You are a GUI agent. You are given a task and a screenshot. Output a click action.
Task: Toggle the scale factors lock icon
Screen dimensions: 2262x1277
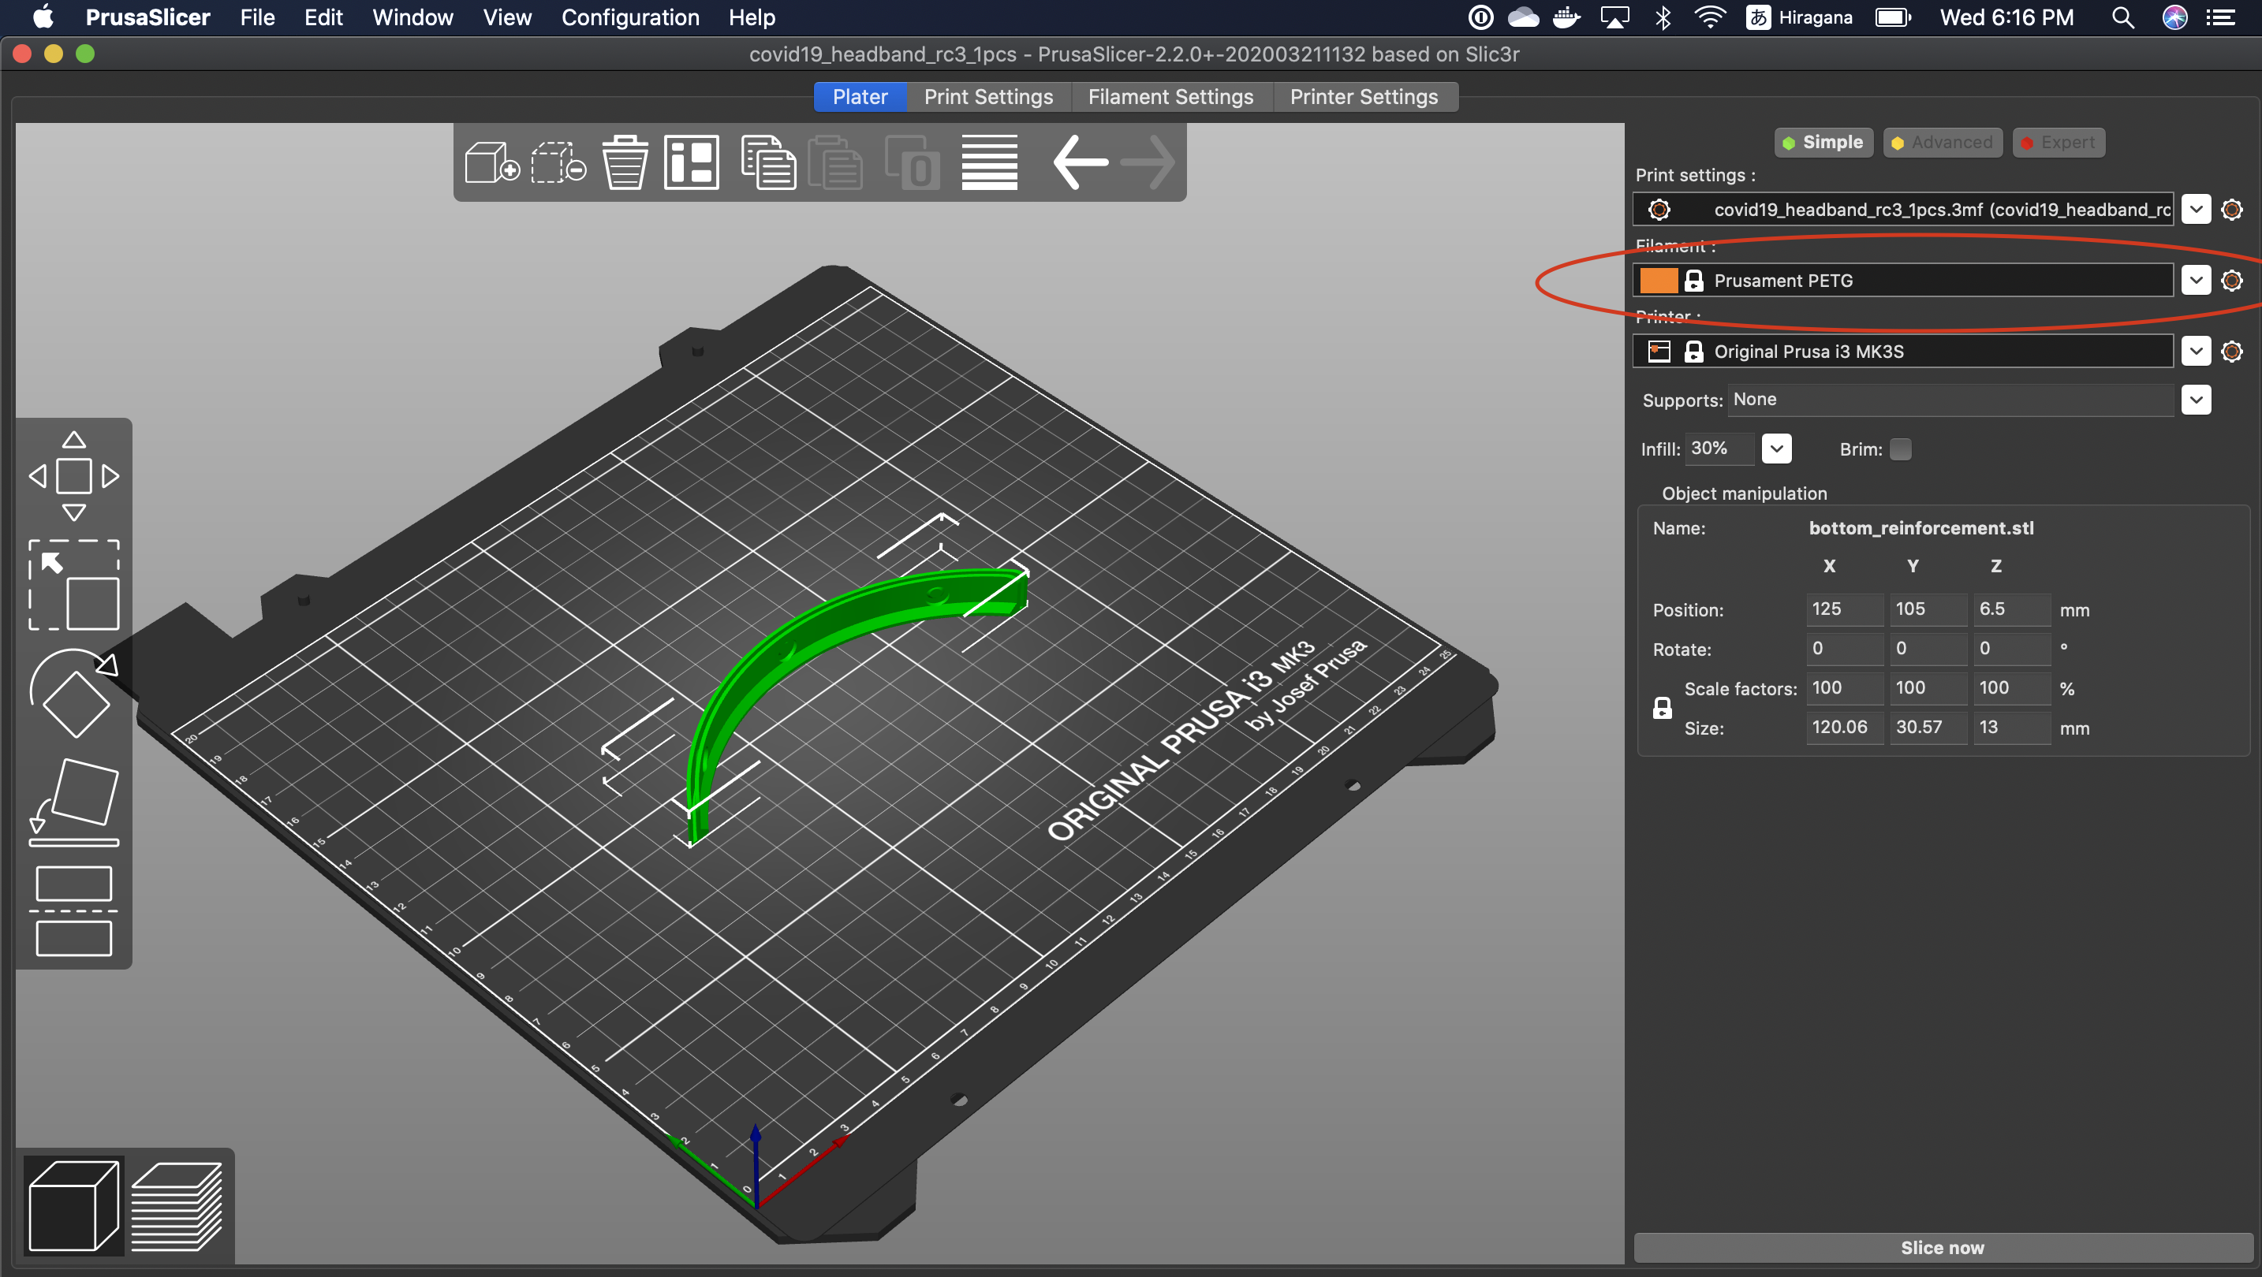tap(1663, 709)
